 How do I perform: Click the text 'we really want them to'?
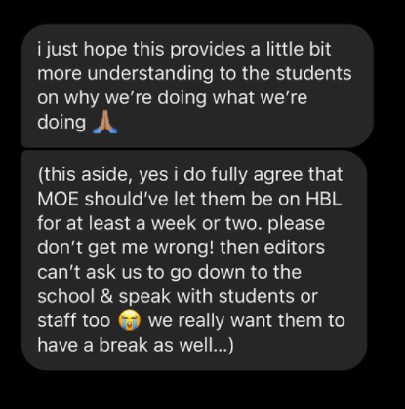[247, 320]
